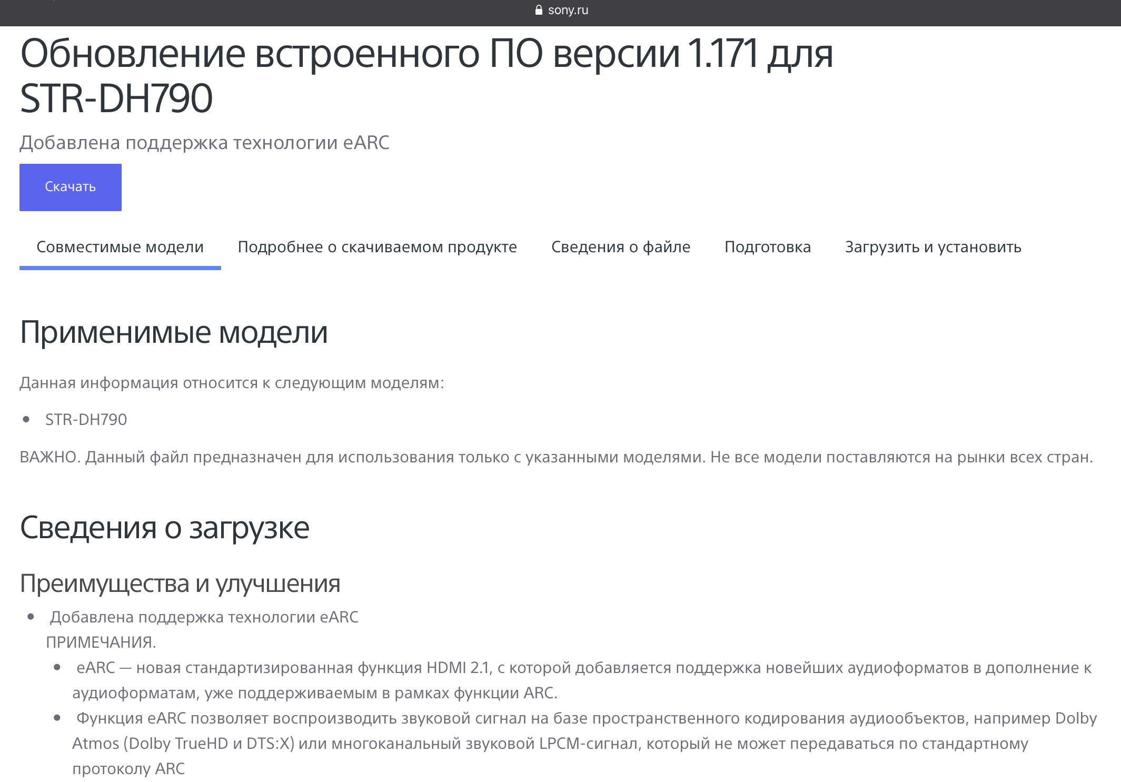Select the Совместимые модели tab
This screenshot has width=1121, height=782.
(x=120, y=247)
